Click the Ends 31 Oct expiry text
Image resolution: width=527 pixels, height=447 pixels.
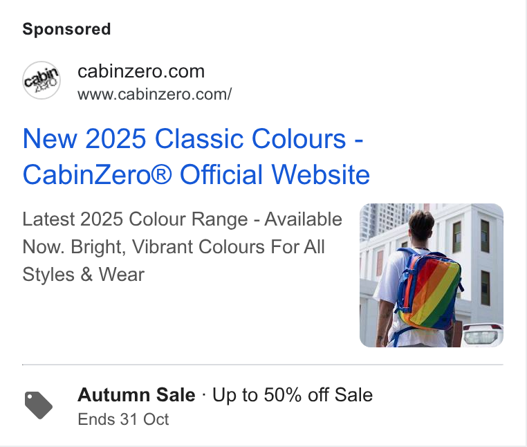[x=123, y=419]
